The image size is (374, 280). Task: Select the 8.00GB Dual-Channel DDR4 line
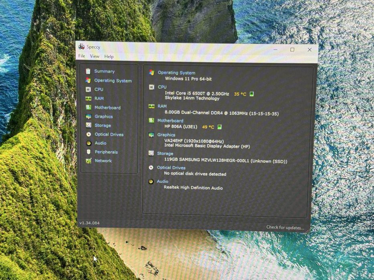[222, 113]
